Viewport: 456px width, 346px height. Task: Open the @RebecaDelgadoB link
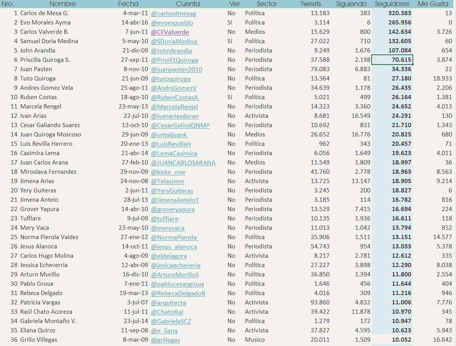click(x=178, y=293)
